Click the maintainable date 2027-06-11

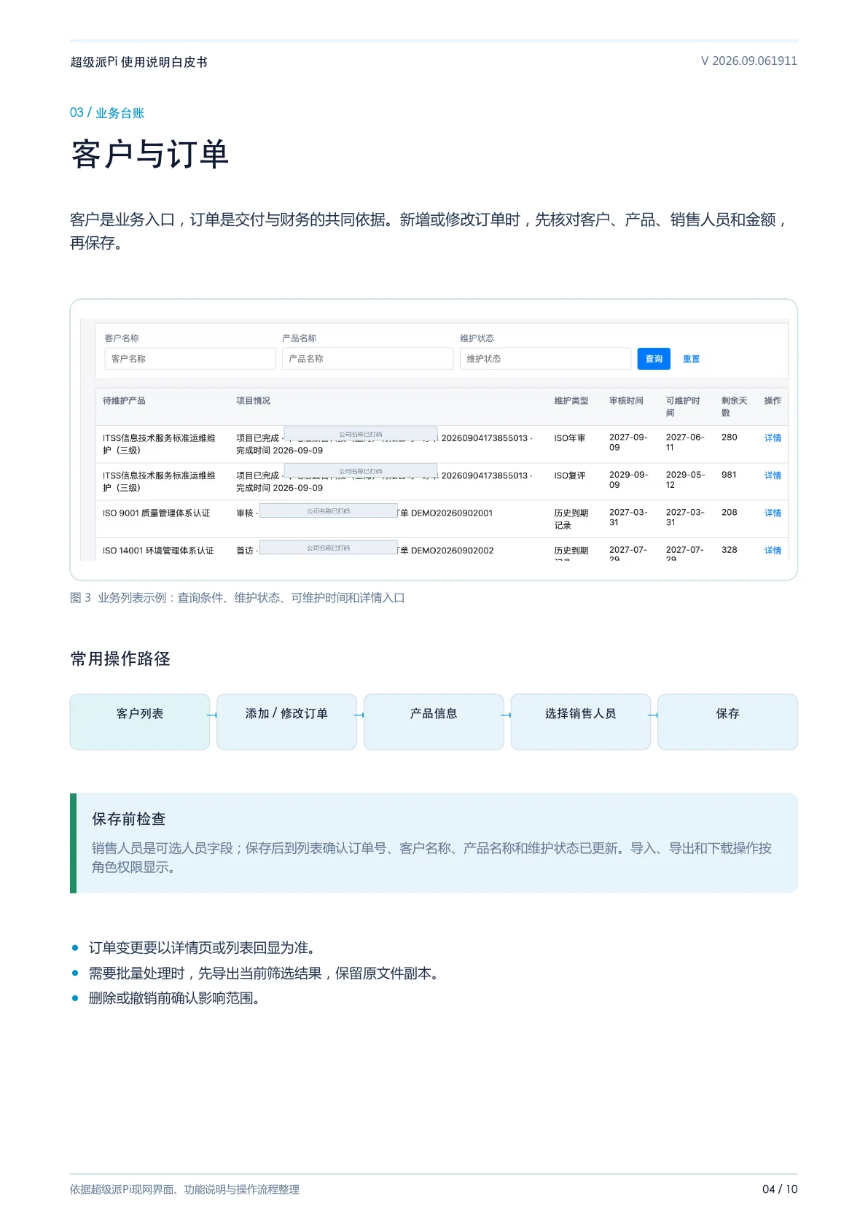coord(685,442)
